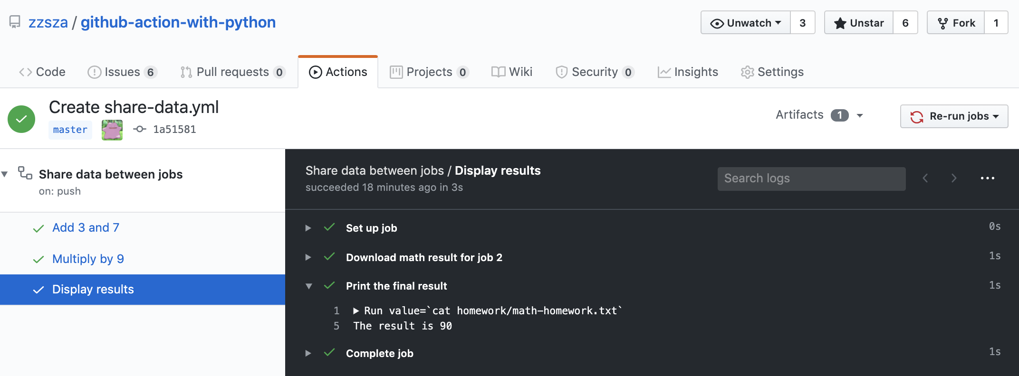Switch to the Issues tab
The image size is (1019, 376).
[x=122, y=72]
